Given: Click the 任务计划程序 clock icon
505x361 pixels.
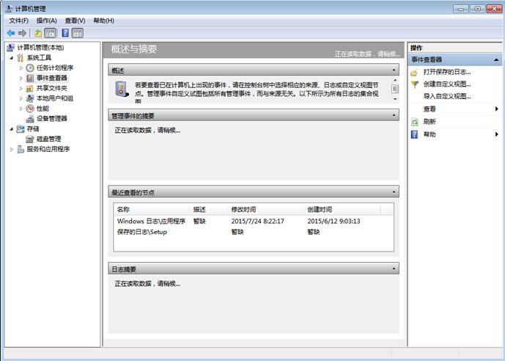Looking at the screenshot, I should pos(30,68).
